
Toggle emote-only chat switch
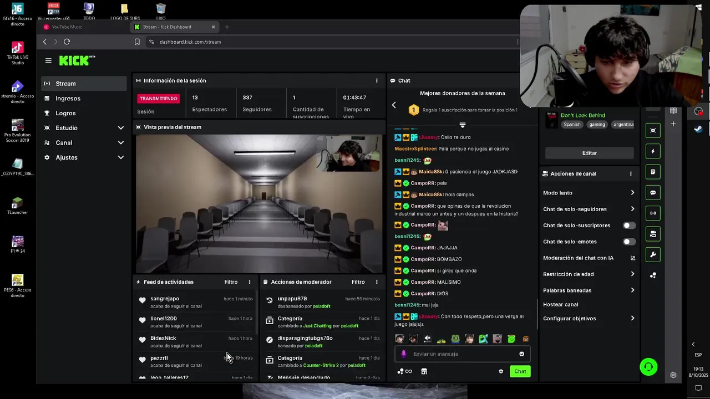(629, 242)
